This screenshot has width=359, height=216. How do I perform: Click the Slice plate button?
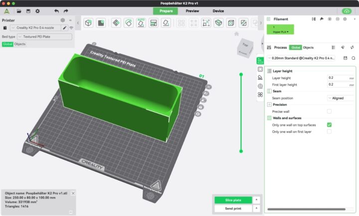click(233, 200)
